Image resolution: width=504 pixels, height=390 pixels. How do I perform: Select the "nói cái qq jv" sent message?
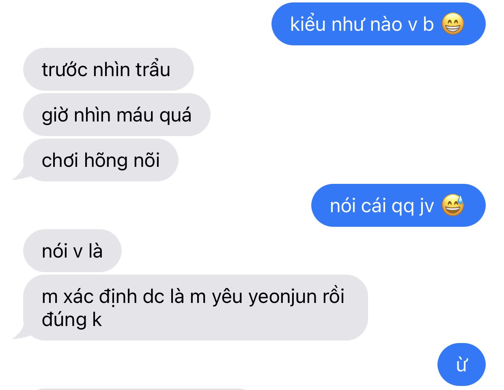(x=398, y=205)
